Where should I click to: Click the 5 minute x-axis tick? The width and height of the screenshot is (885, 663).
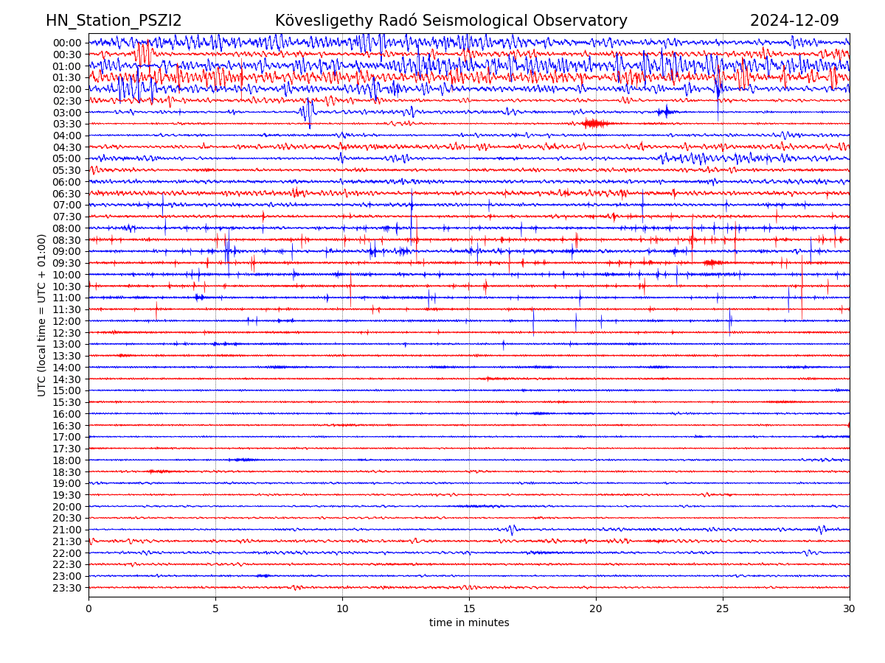pyautogui.click(x=215, y=609)
